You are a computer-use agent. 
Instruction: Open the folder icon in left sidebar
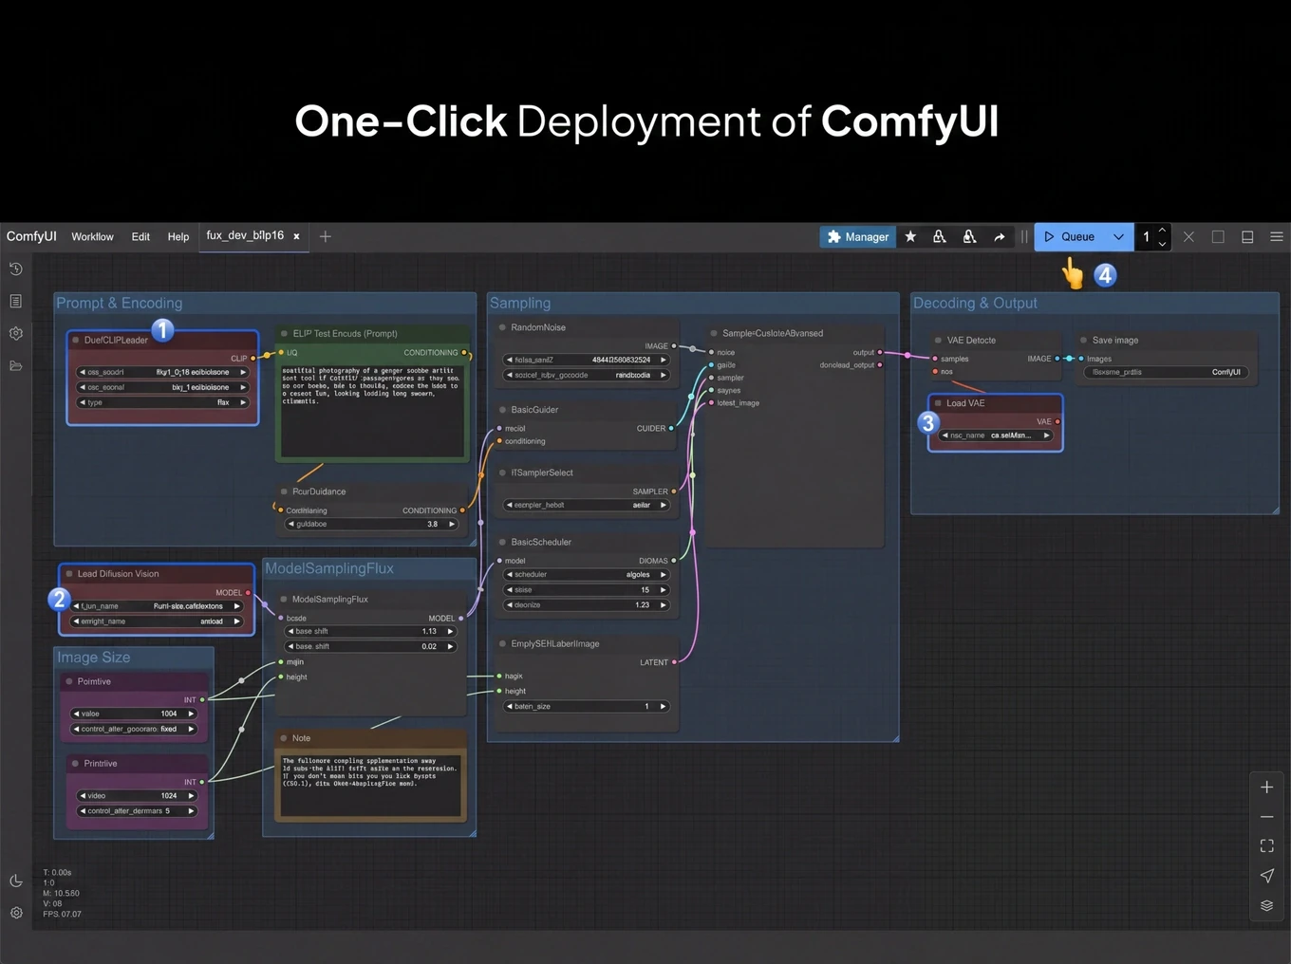coord(16,365)
